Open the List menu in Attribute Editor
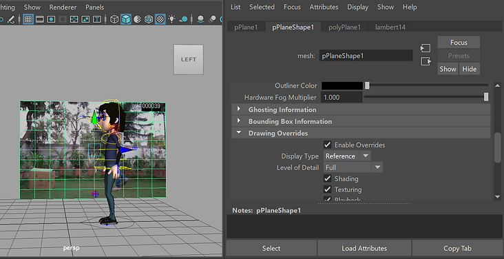Image resolution: width=504 pixels, height=259 pixels. coord(235,7)
